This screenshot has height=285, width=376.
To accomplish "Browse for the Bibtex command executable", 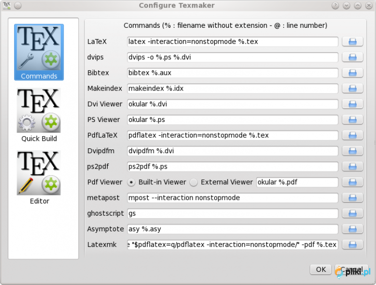I will coord(352,73).
